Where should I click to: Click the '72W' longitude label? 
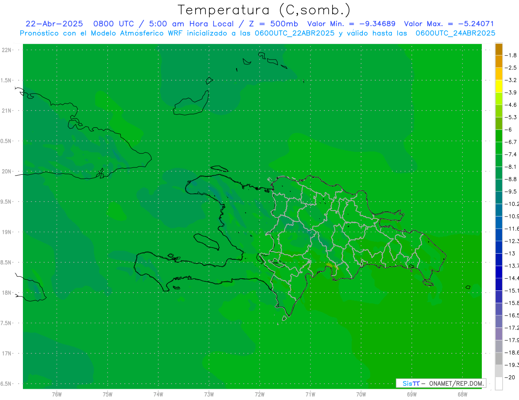tap(259, 394)
